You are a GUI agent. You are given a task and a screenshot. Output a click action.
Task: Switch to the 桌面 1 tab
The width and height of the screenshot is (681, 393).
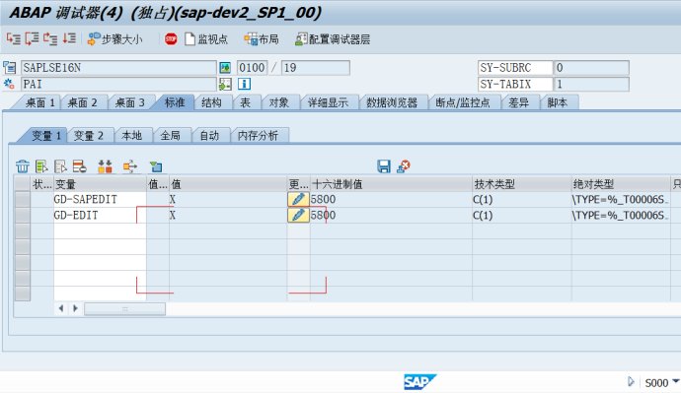(x=39, y=102)
